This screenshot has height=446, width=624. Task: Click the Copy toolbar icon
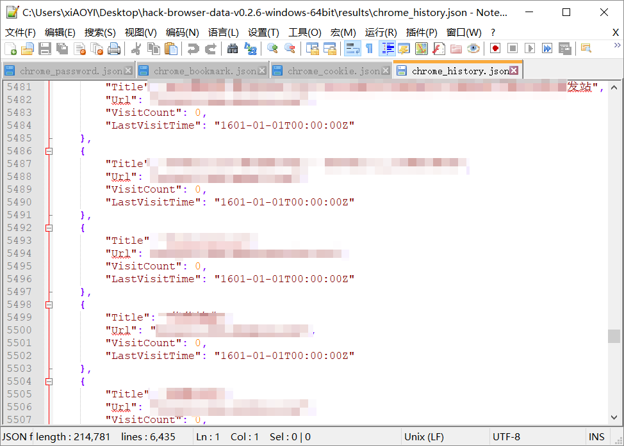pyautogui.click(x=154, y=49)
